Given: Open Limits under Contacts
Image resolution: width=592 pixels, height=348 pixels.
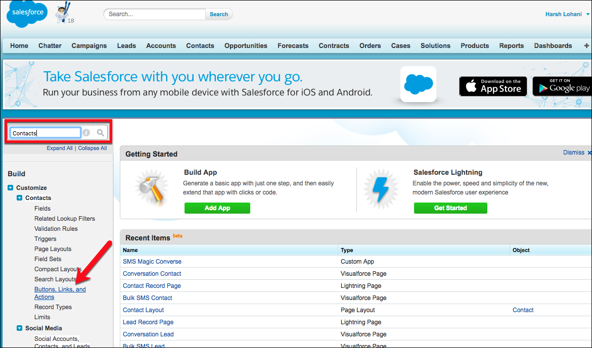Looking at the screenshot, I should [42, 318].
